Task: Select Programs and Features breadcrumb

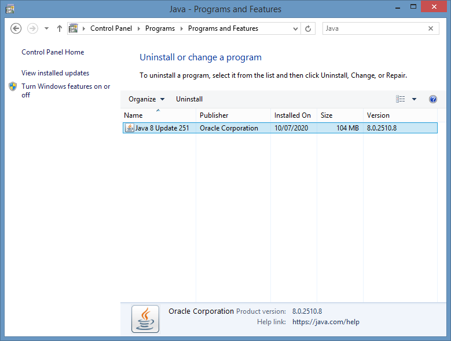Action: 223,28
